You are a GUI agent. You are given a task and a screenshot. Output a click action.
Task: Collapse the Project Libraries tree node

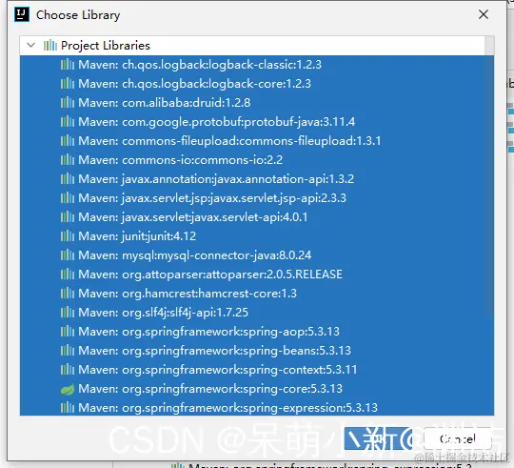[x=30, y=46]
